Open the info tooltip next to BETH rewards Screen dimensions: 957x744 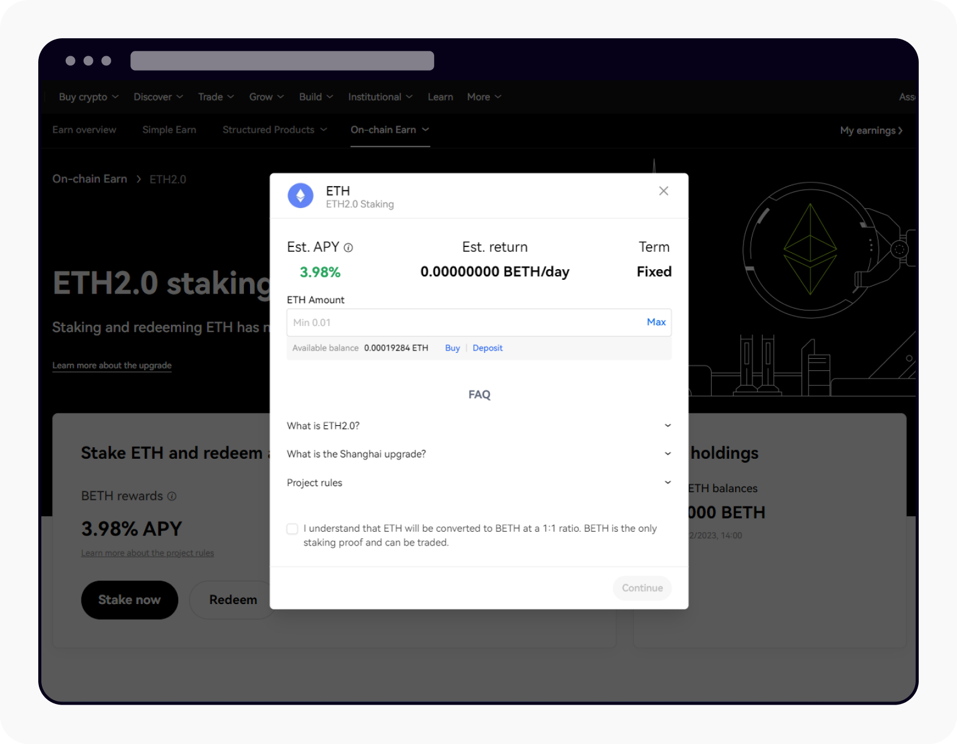click(172, 496)
